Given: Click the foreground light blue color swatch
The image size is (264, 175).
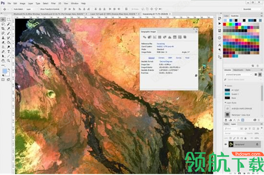Looking at the screenshot, I should point(4,71).
